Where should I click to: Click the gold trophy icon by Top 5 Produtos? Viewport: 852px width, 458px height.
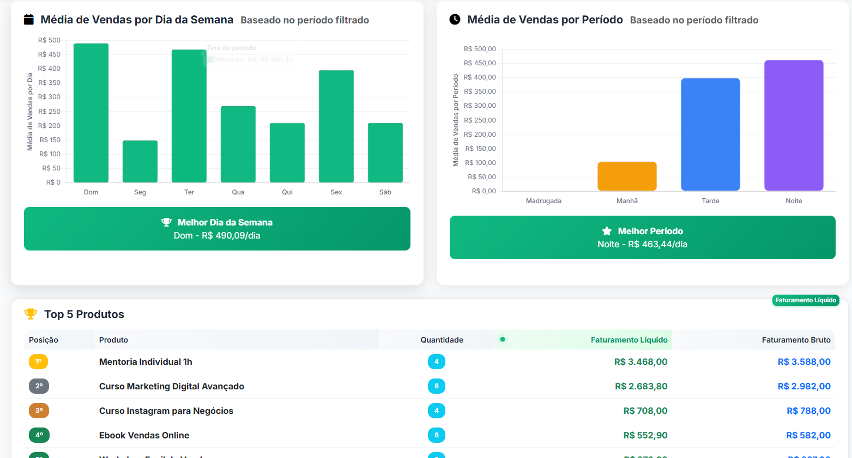(31, 314)
